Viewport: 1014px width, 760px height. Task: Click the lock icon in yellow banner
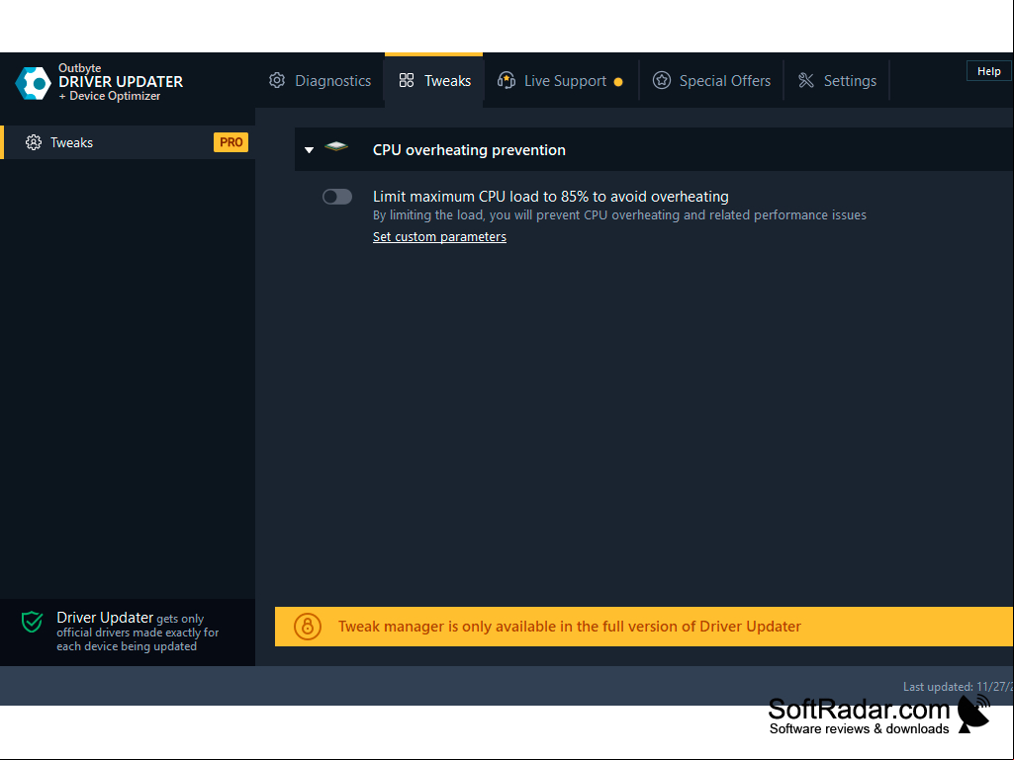coord(308,627)
